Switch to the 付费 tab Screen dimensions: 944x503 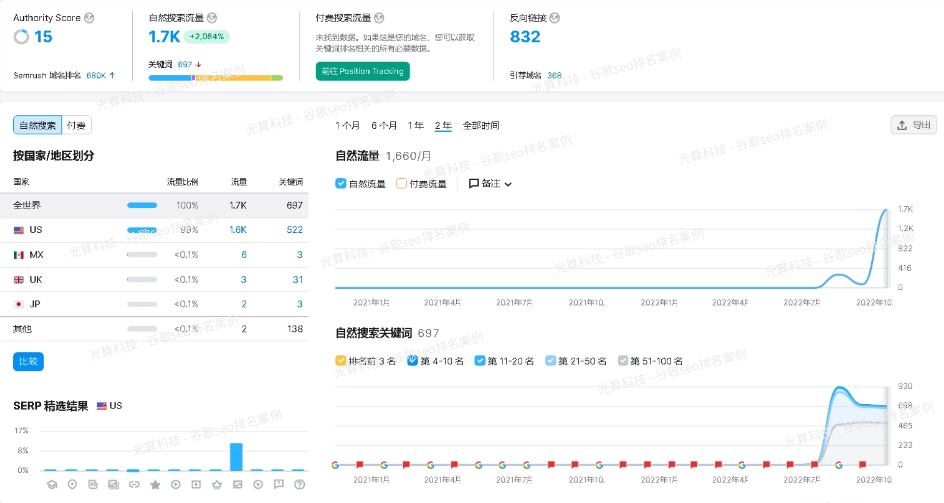(77, 125)
